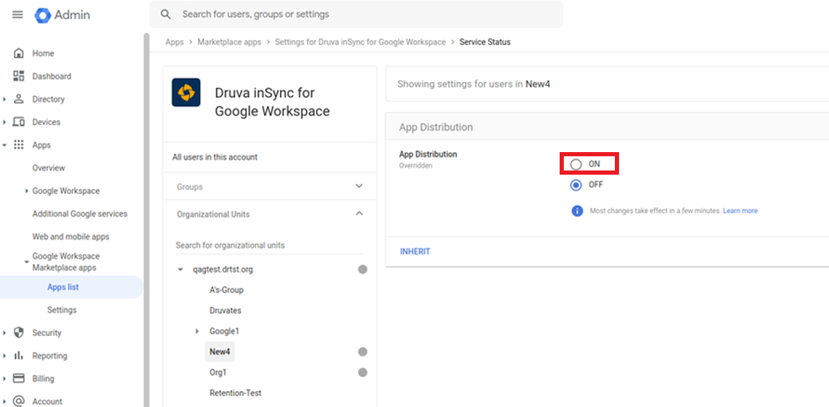Image resolution: width=829 pixels, height=407 pixels.
Task: Collapse the qagtest.drtst.org tree node
Action: tap(180, 270)
